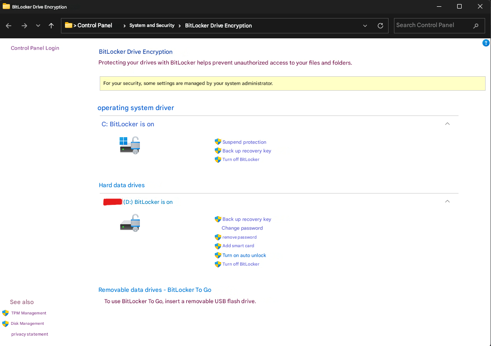Image resolution: width=491 pixels, height=346 pixels.
Task: Click the D: drive lock icon
Action: 130,223
